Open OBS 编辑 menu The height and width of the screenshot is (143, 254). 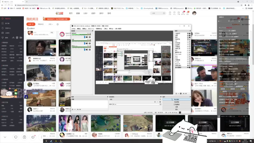coord(79,29)
